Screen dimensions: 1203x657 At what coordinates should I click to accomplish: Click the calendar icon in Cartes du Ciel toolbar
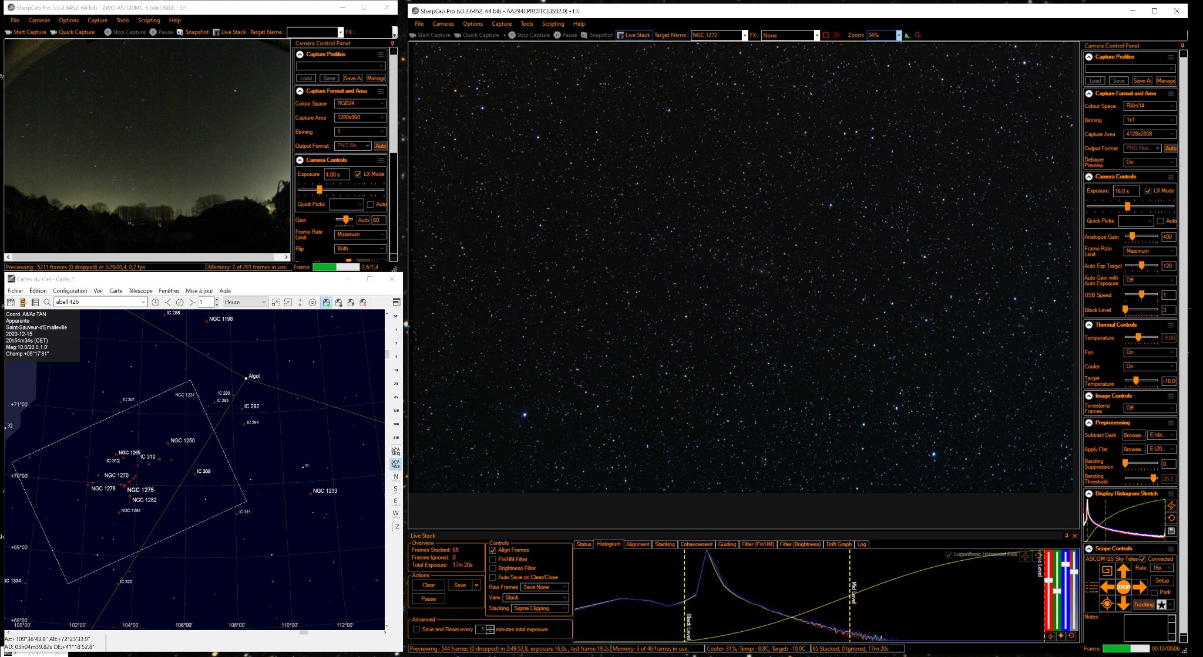coord(11,302)
